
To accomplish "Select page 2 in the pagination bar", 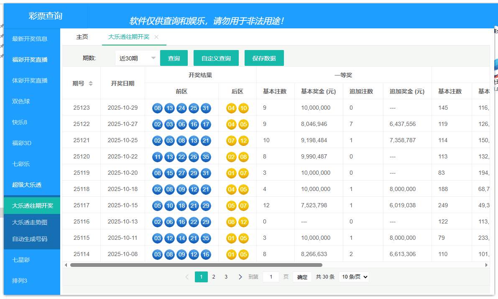I will pyautogui.click(x=214, y=276).
